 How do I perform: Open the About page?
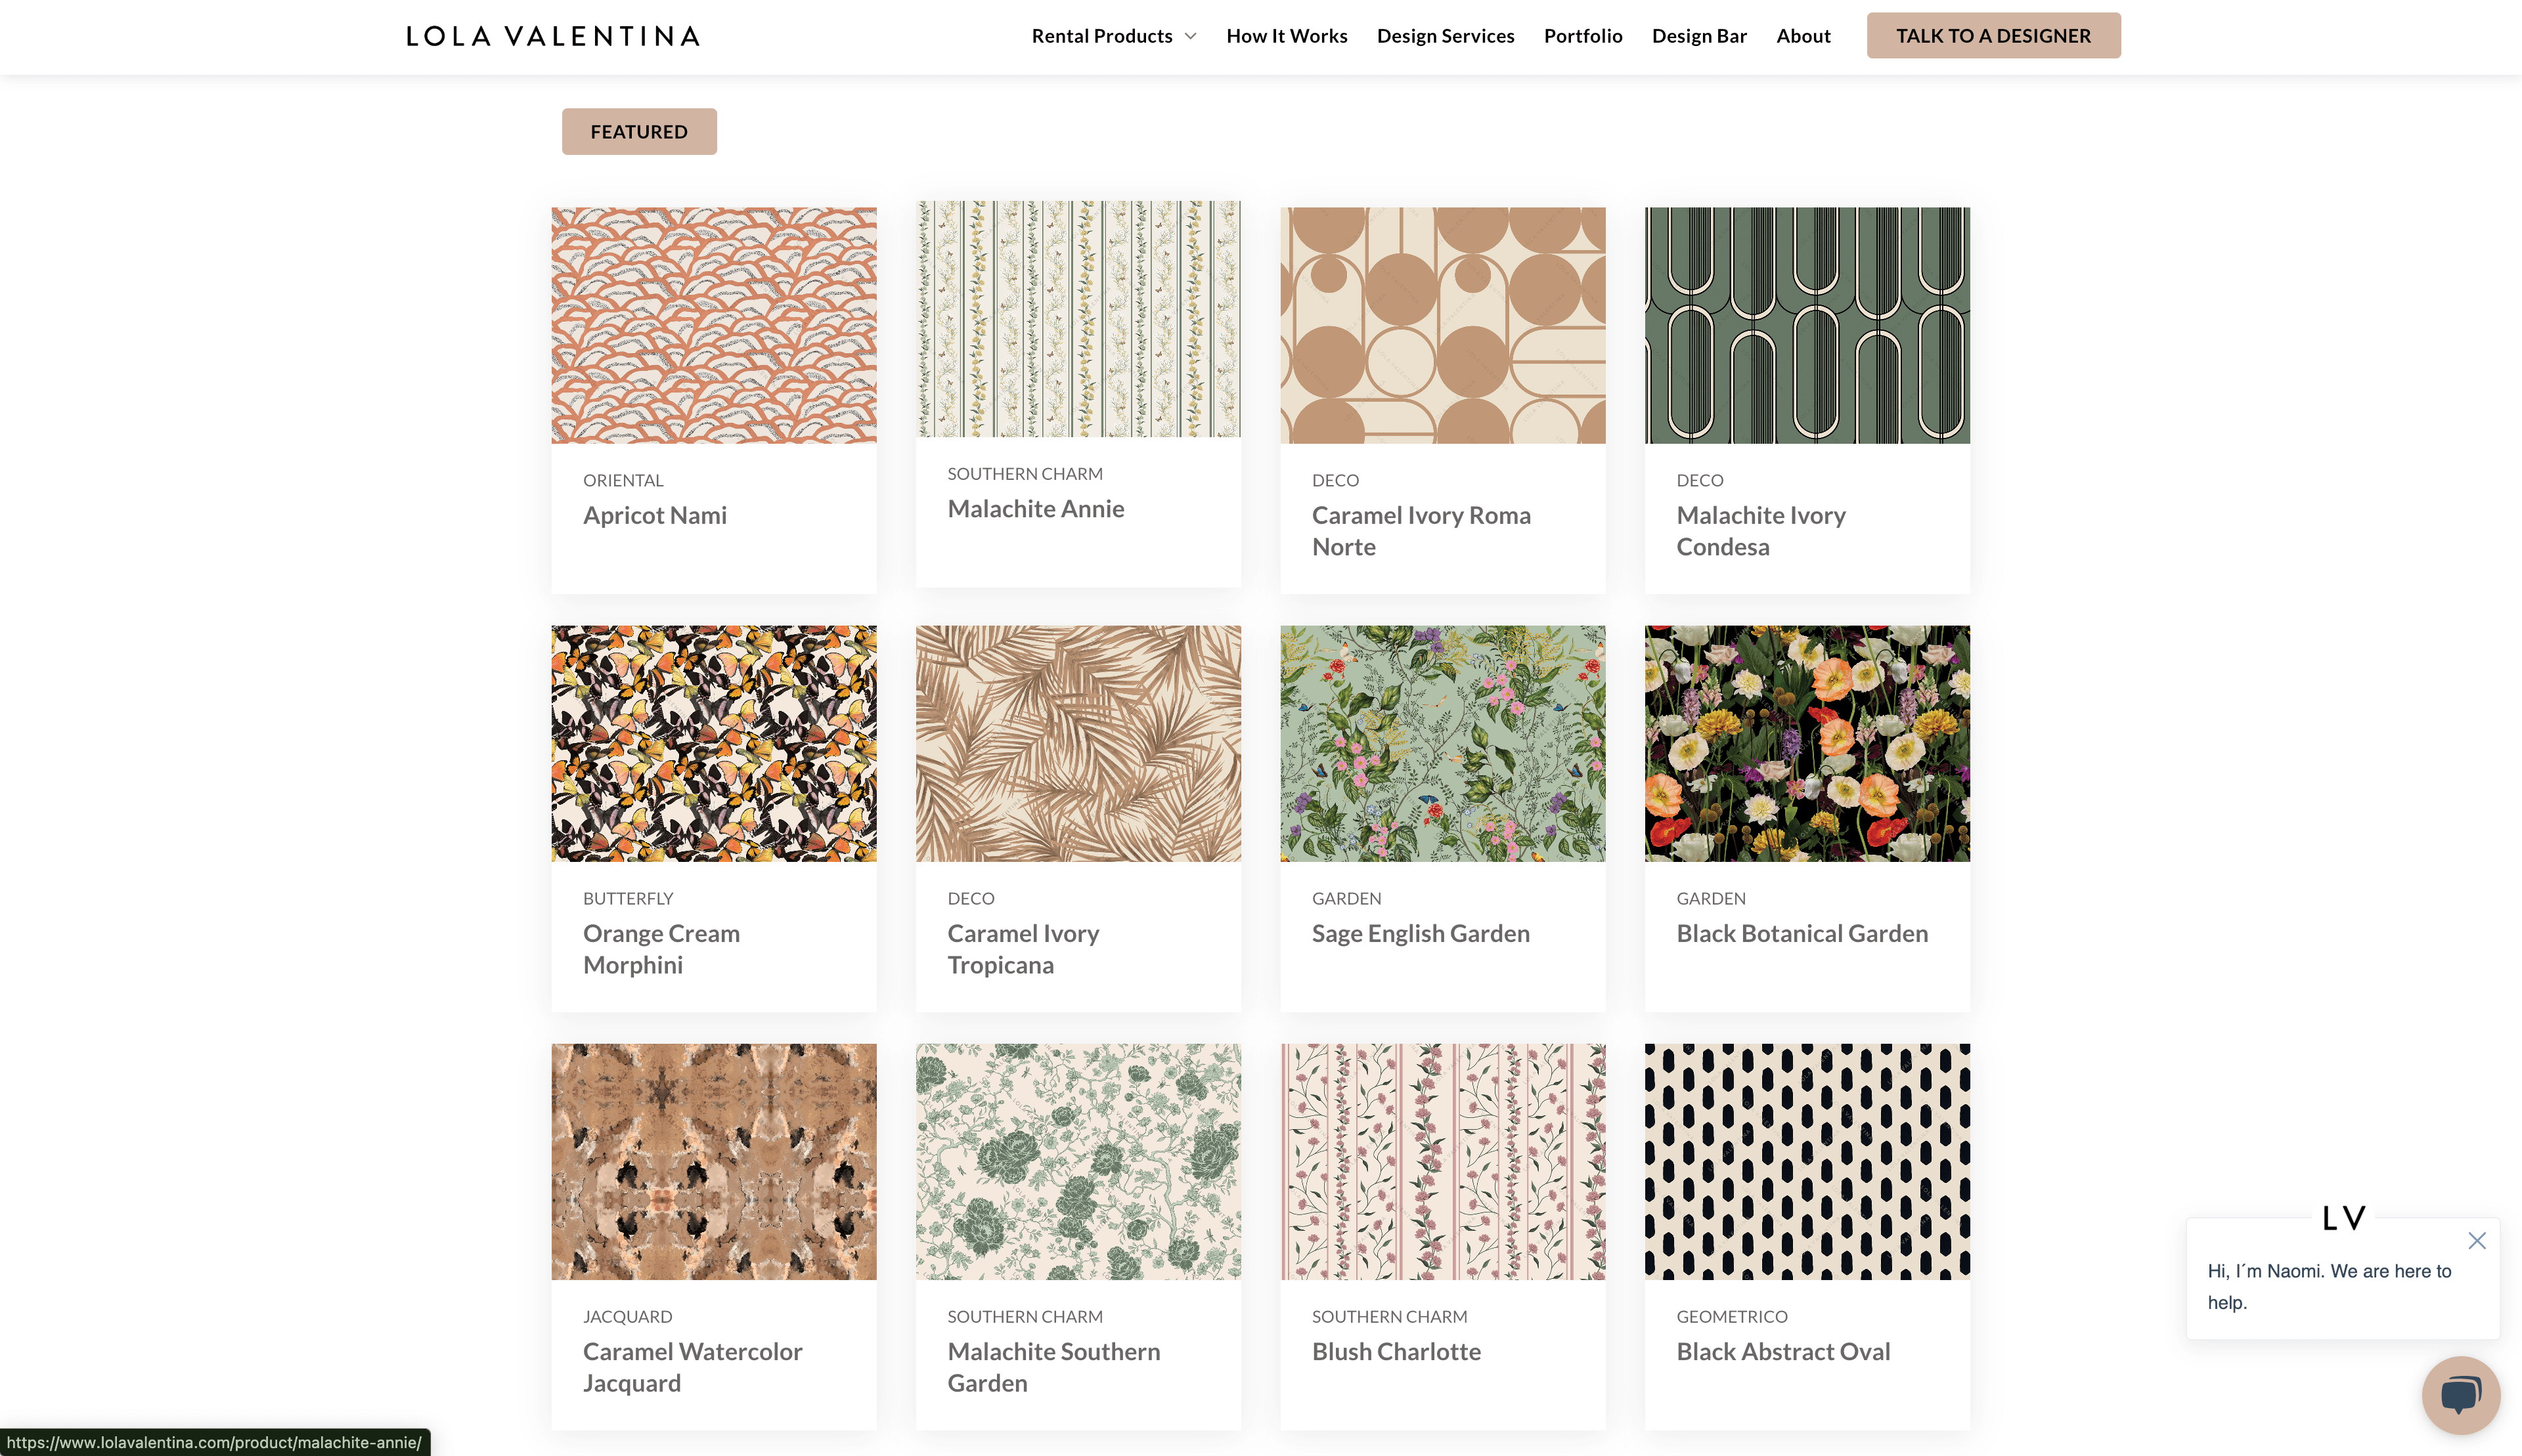point(1803,36)
